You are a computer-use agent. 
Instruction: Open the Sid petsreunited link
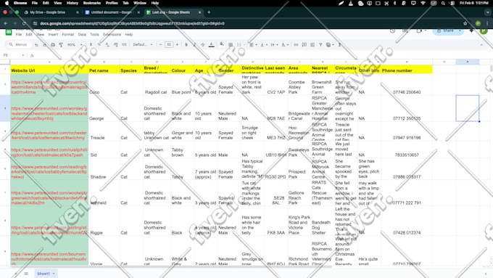49,152
